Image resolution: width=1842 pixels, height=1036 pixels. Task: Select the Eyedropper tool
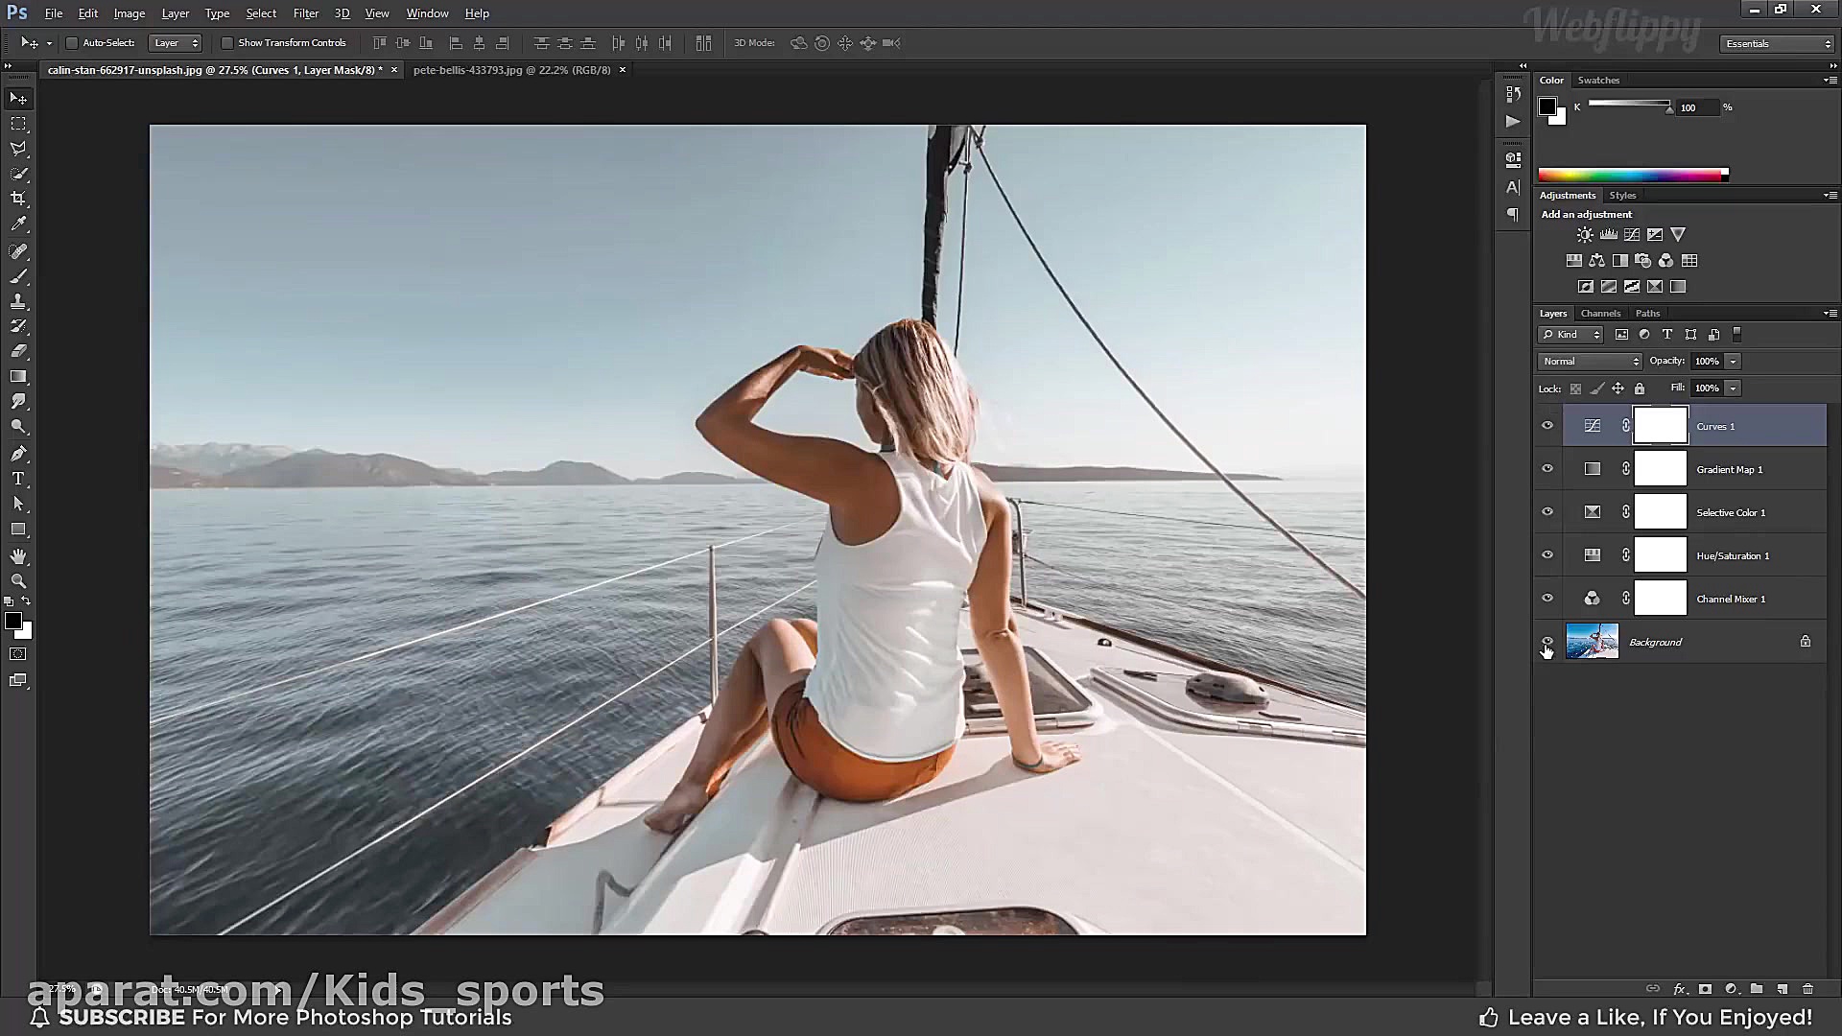(x=18, y=224)
